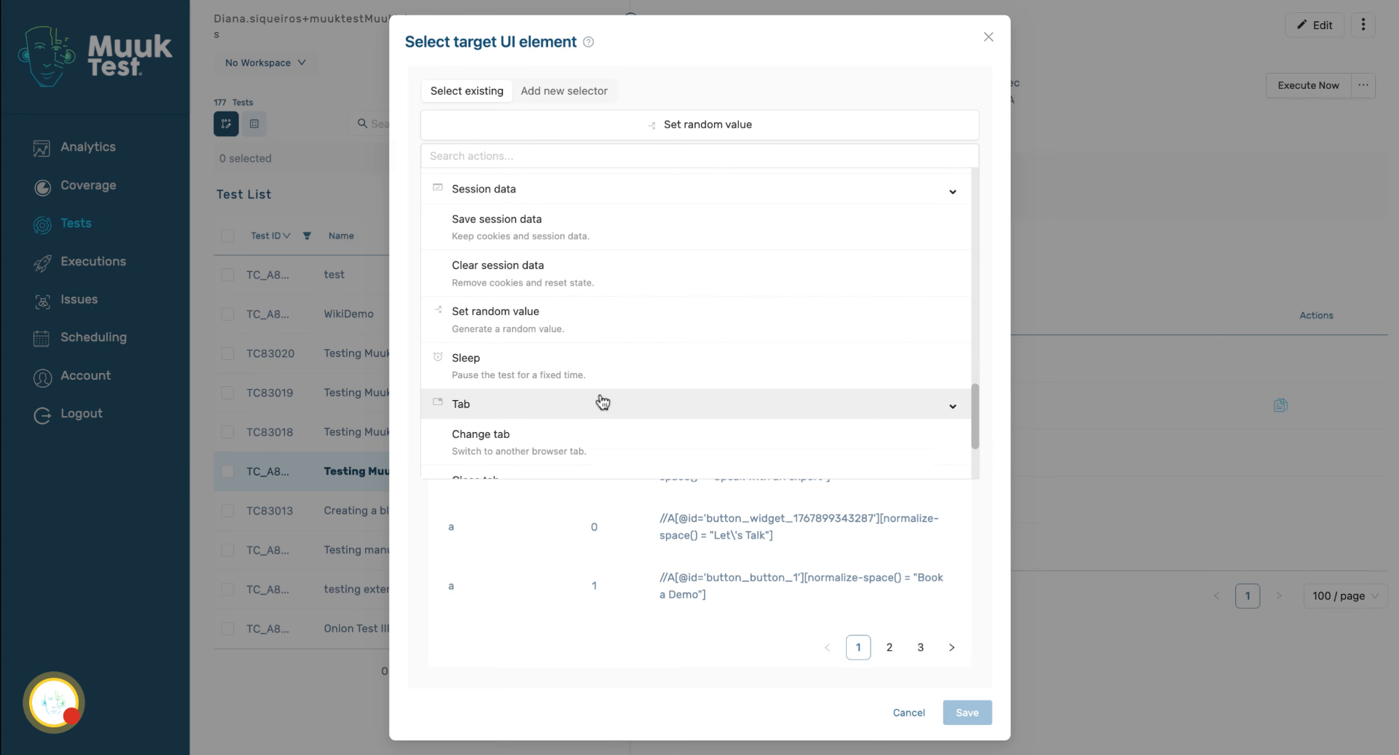Click the Edit button
Viewport: 1399px width, 755px height.
click(1314, 25)
